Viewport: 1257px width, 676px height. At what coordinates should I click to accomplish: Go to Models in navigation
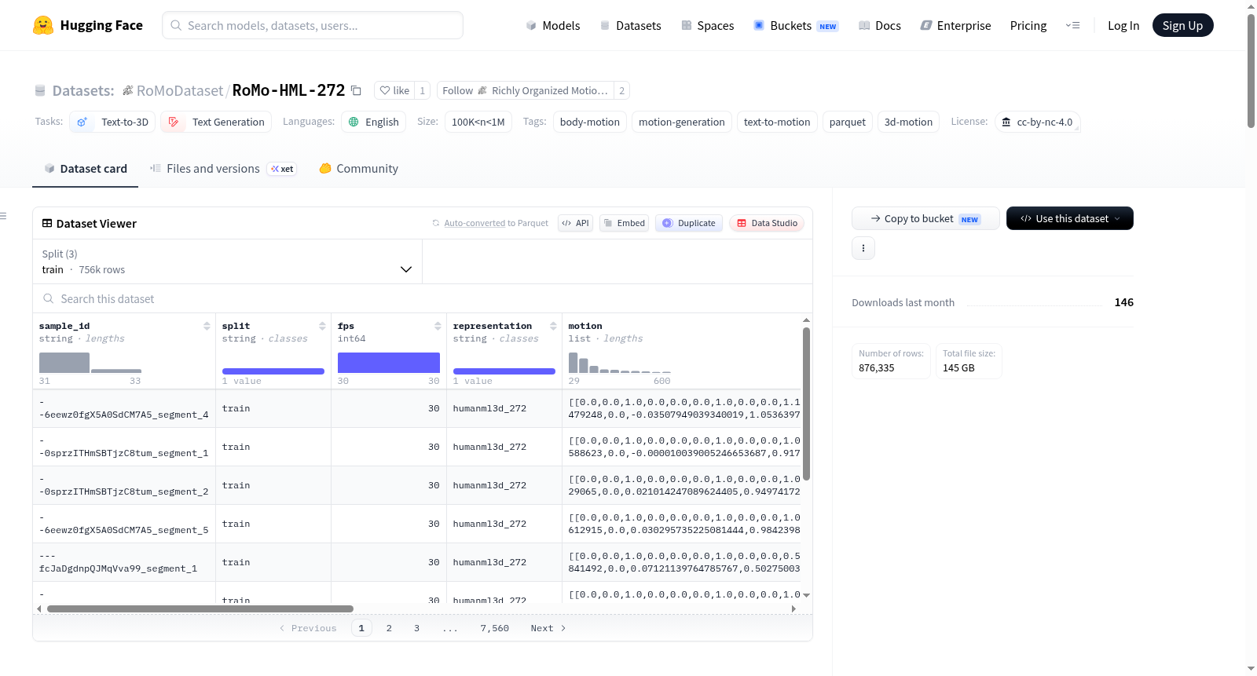point(552,25)
